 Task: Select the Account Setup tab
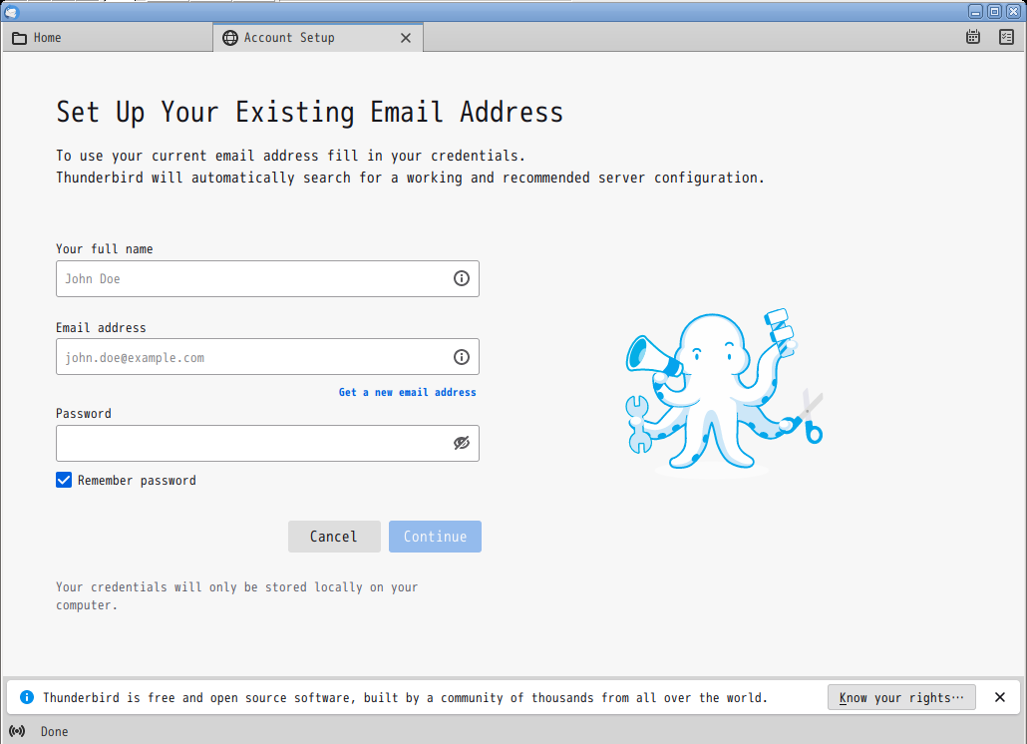click(318, 37)
